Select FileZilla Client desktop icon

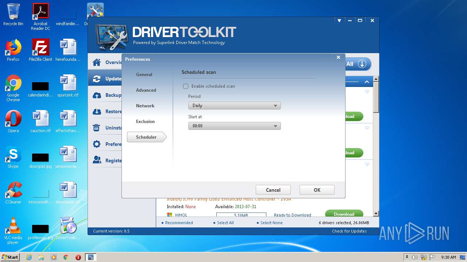click(40, 51)
